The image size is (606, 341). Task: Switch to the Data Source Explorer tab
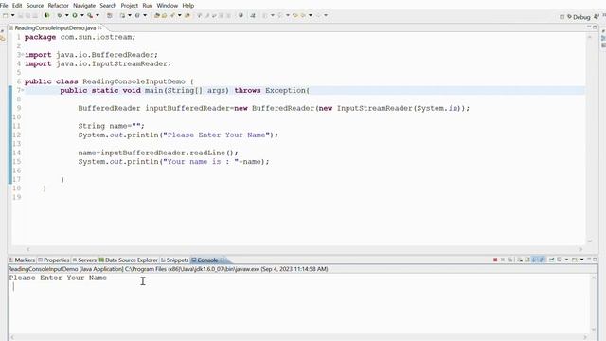click(x=129, y=260)
